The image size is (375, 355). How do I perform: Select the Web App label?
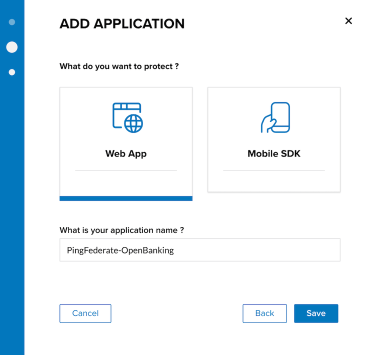tap(126, 153)
